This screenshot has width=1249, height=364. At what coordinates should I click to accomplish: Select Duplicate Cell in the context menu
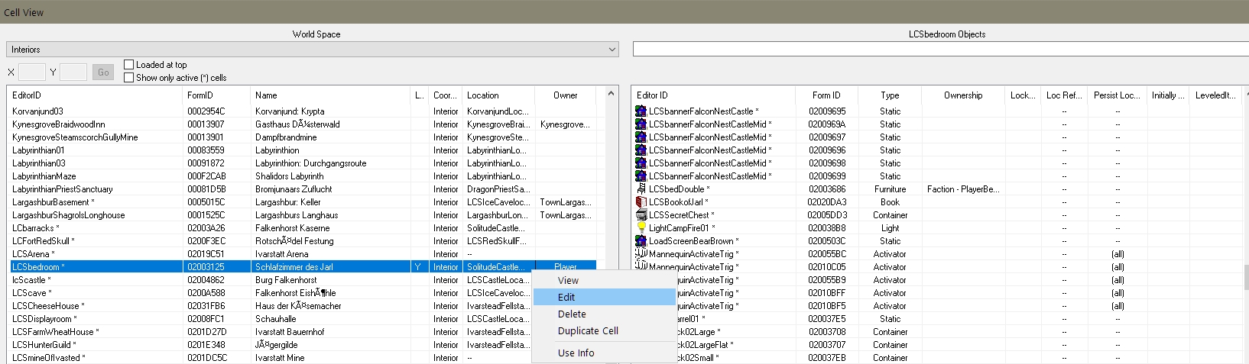pyautogui.click(x=588, y=331)
